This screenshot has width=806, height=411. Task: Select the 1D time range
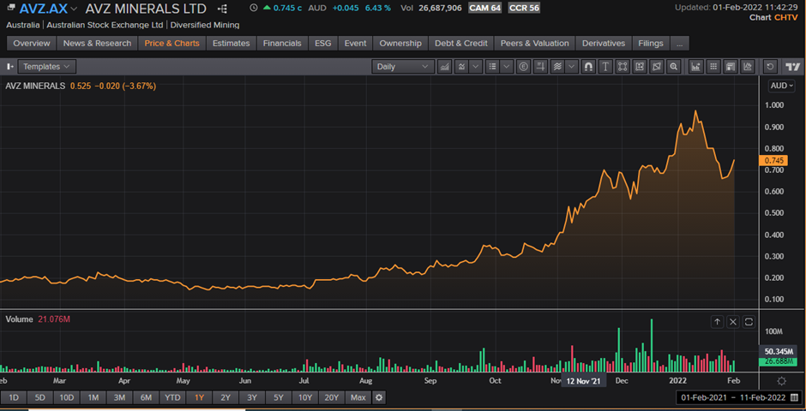click(x=14, y=397)
